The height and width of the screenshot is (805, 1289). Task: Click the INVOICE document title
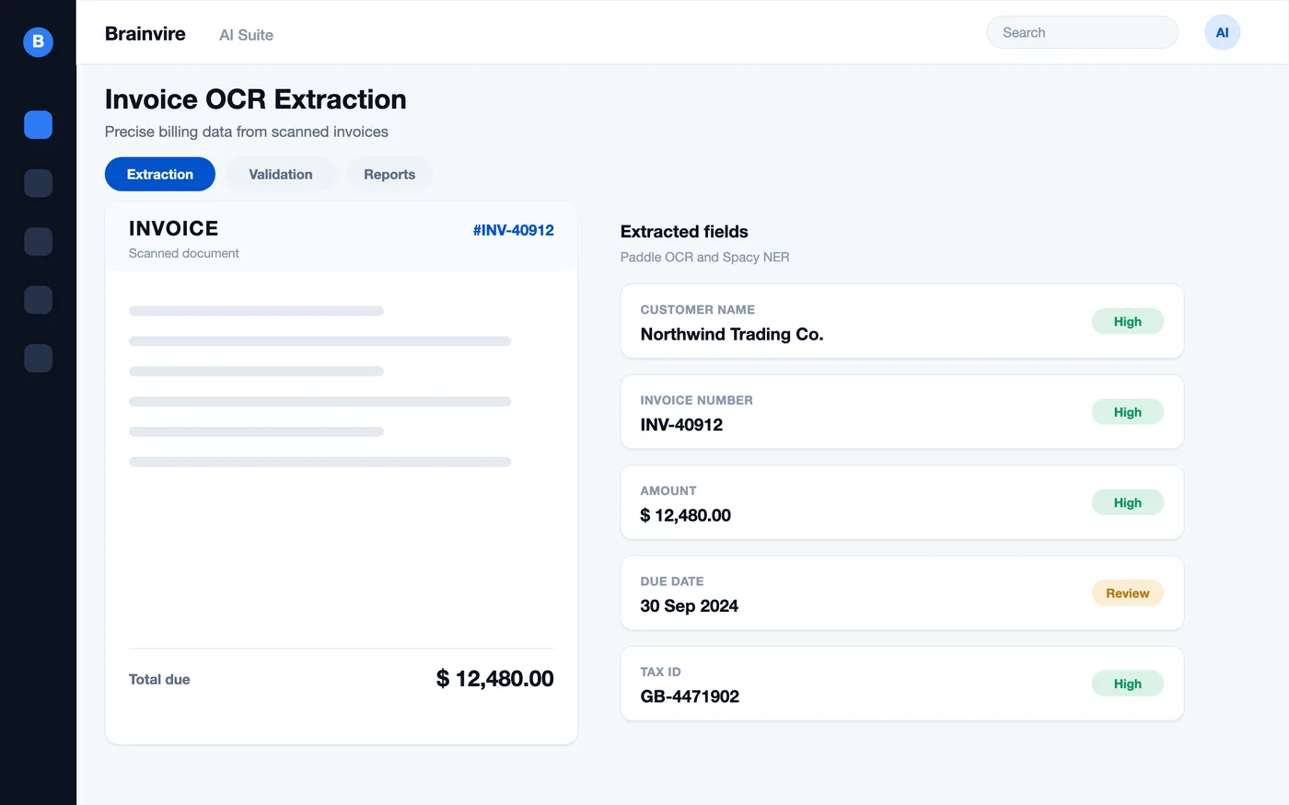coord(174,228)
